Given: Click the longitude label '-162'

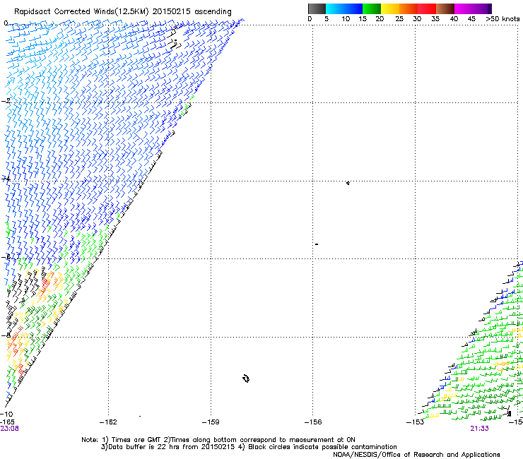Looking at the screenshot, I should pos(108,422).
